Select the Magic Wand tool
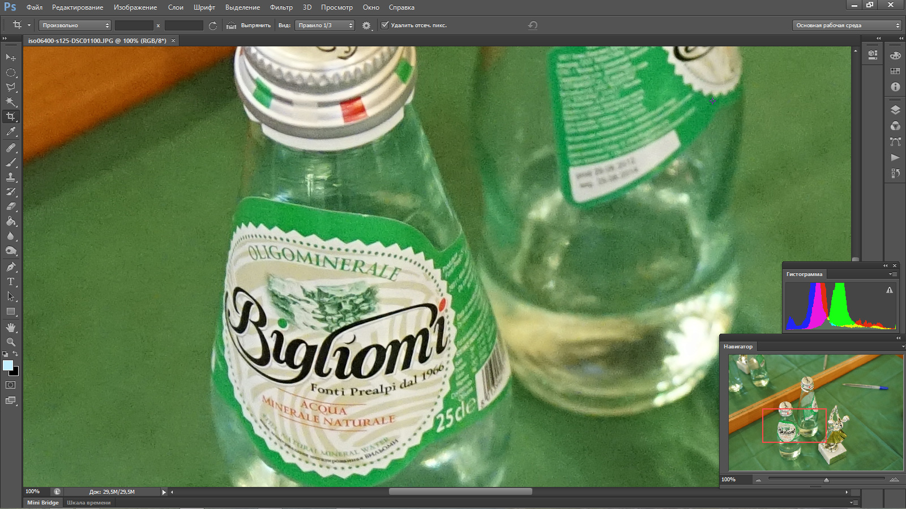 [x=11, y=102]
